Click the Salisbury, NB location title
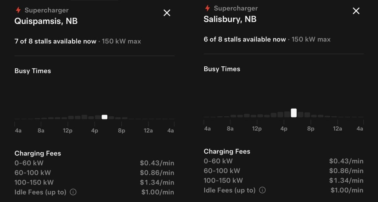378x202 pixels. click(230, 19)
